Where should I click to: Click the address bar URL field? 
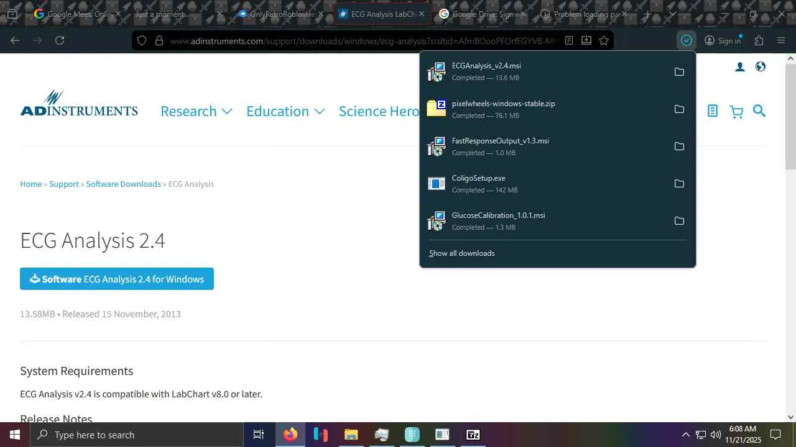[x=364, y=40]
